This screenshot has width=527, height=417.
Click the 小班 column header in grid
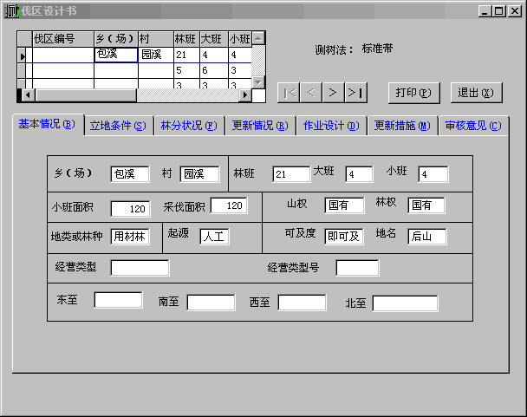(240, 39)
